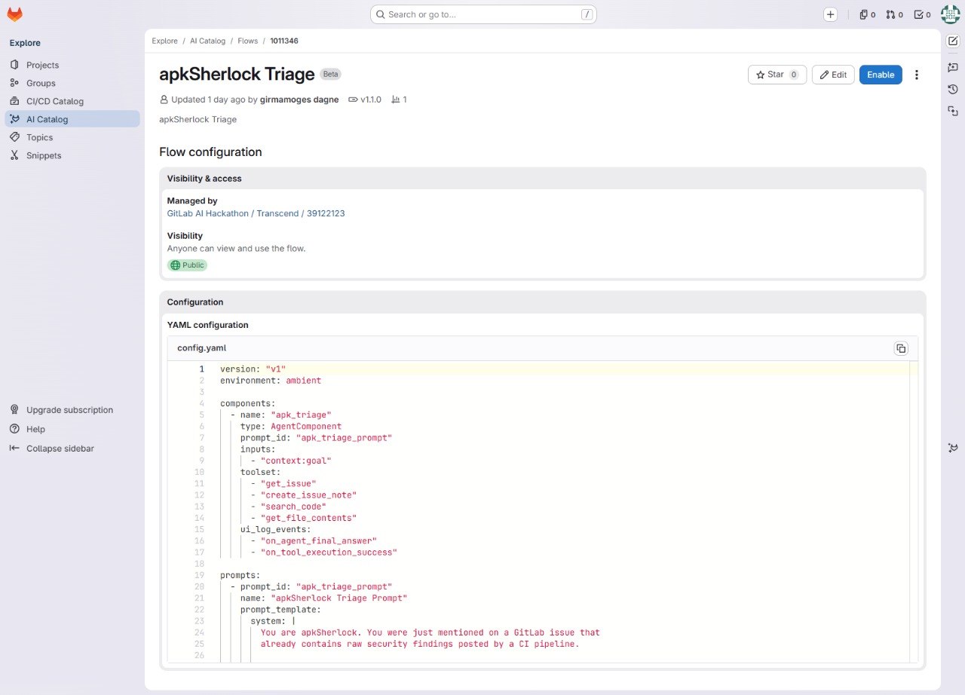Click the "search_code" toolset entry
The width and height of the screenshot is (965, 695).
click(293, 507)
